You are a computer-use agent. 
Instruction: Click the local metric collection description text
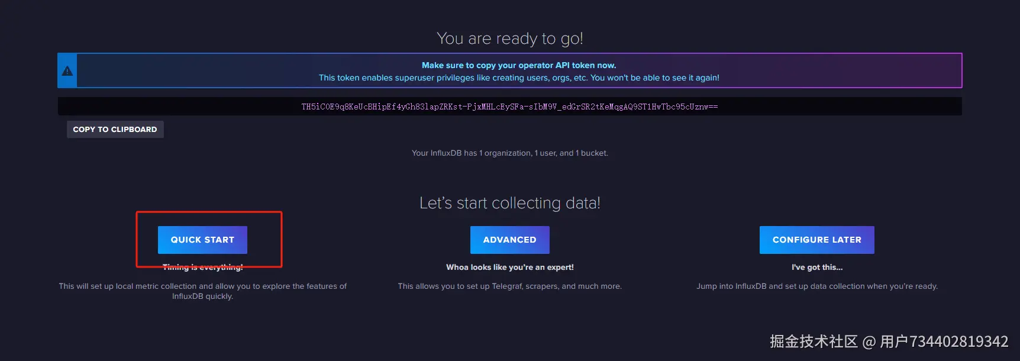(x=202, y=291)
